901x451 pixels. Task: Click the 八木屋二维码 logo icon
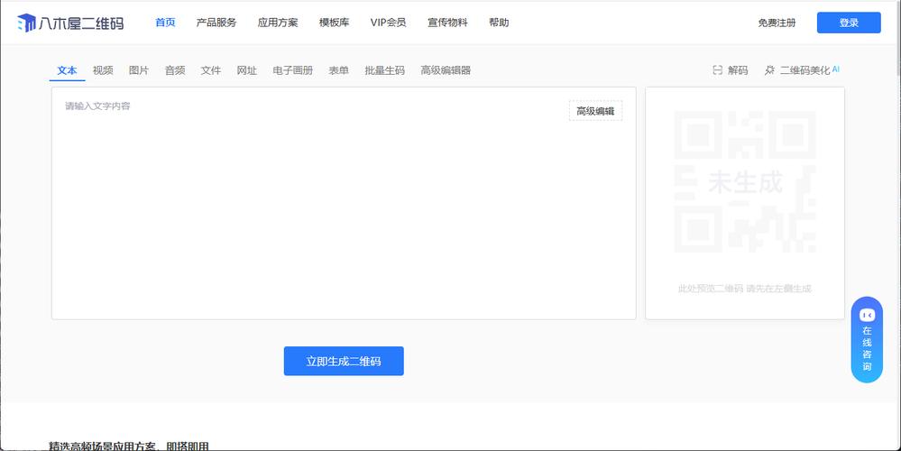click(26, 23)
